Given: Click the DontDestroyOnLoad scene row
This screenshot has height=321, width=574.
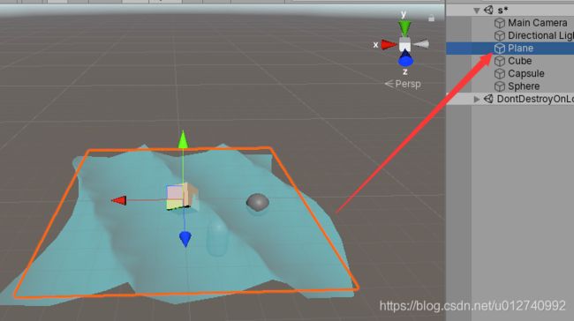Looking at the screenshot, I should point(510,99).
